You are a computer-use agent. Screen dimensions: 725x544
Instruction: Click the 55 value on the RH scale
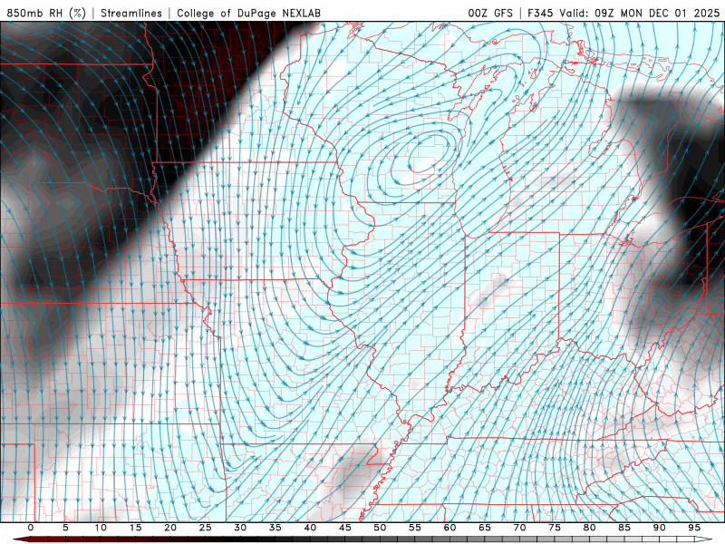[x=415, y=528]
